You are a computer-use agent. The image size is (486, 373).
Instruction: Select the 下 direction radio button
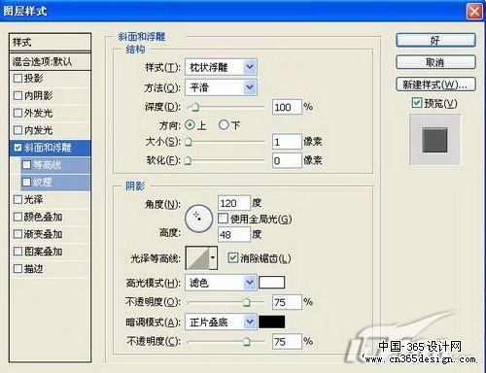[224, 125]
